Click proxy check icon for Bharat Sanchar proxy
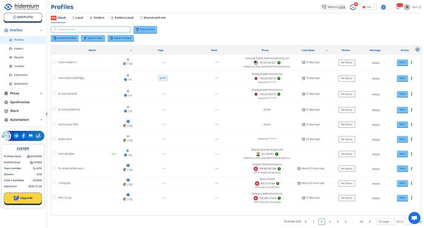This screenshot has height=228, width=424. [x=277, y=154]
